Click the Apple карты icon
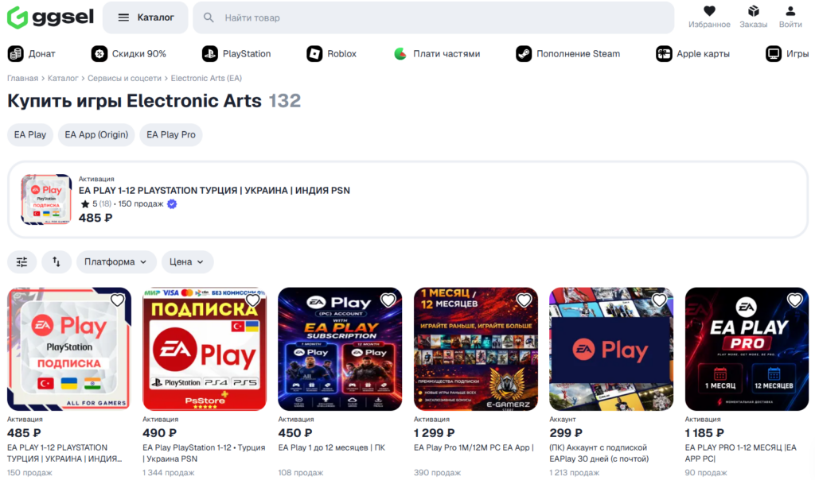The image size is (815, 480). coord(664,53)
